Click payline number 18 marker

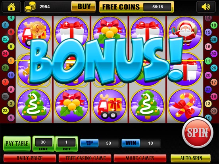point(214,25)
